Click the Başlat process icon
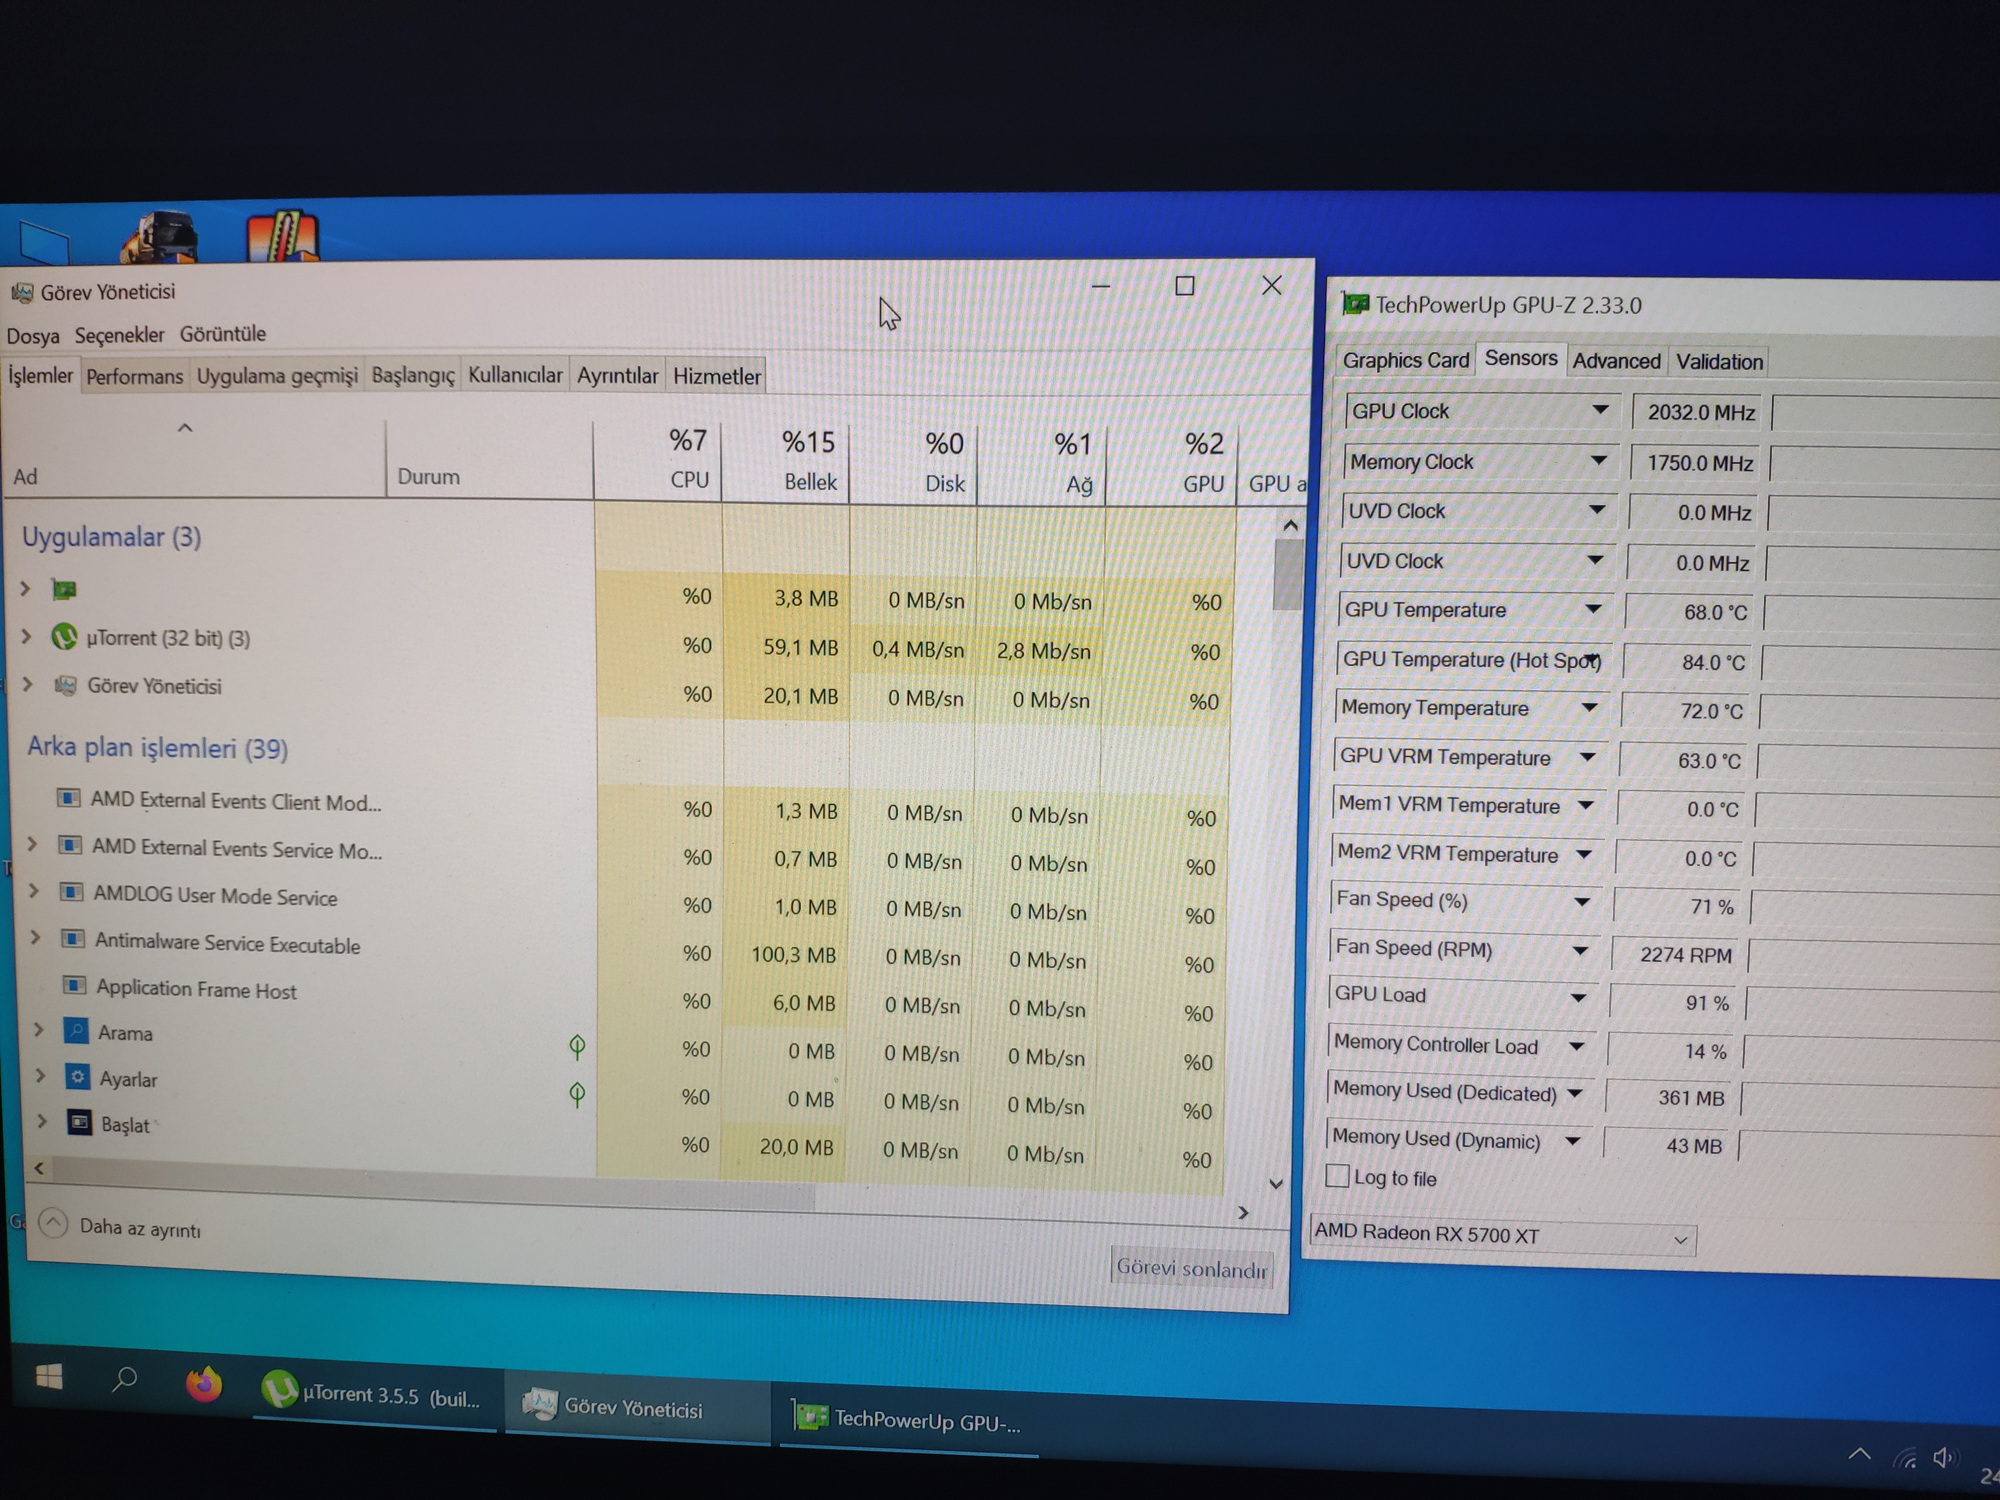Viewport: 2000px width, 1500px height. tap(80, 1123)
